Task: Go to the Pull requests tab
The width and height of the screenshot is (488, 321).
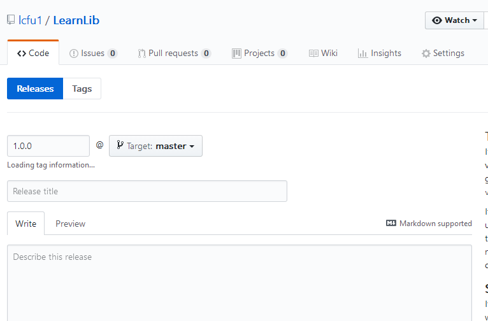Action: coord(175,53)
